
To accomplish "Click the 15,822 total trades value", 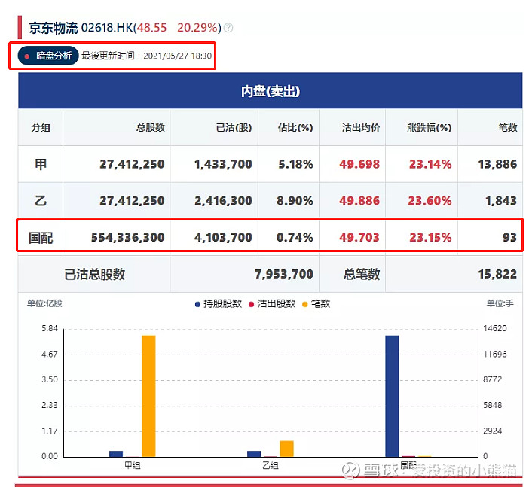I will [x=498, y=274].
